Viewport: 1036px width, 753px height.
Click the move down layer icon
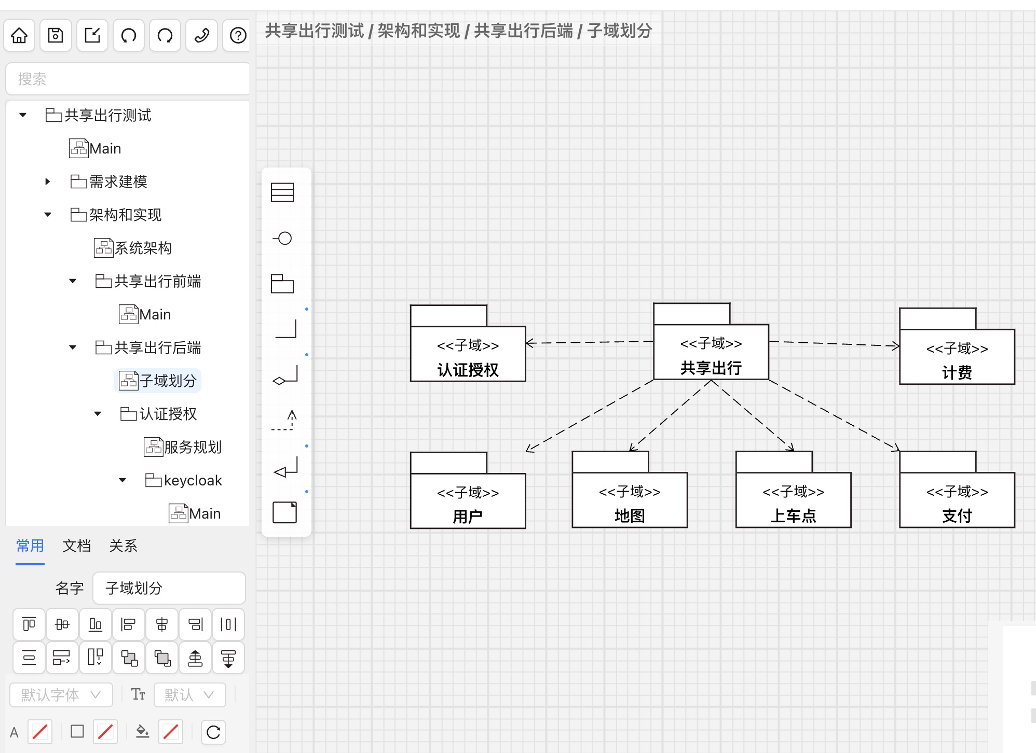(x=228, y=658)
